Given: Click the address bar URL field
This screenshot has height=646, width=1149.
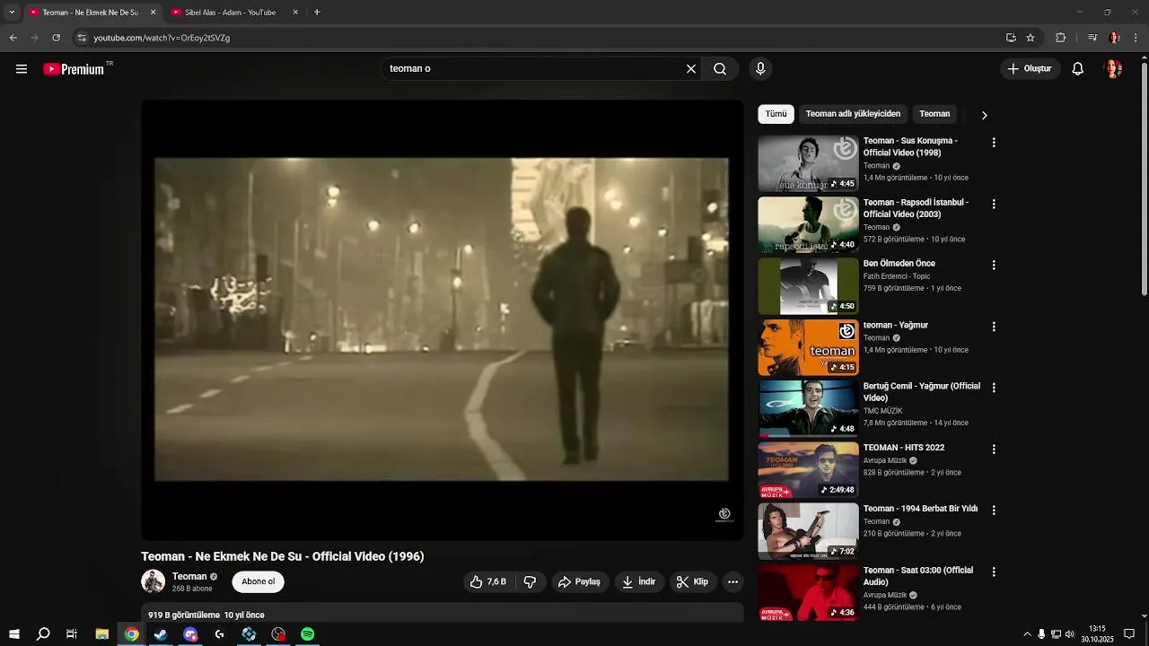Looking at the screenshot, I should (539, 38).
